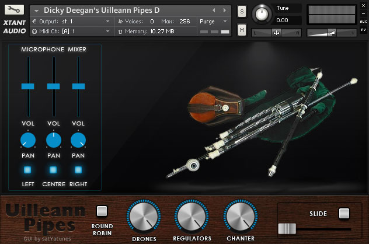Mute the instrument with M button
This screenshot has width=369, height=244.
click(242, 30)
